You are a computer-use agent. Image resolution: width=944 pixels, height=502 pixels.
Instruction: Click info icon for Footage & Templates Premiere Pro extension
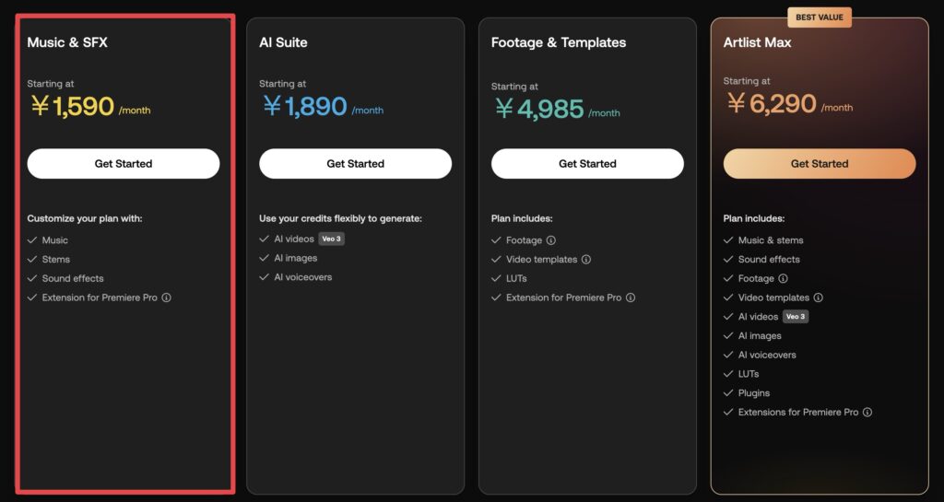tap(631, 298)
